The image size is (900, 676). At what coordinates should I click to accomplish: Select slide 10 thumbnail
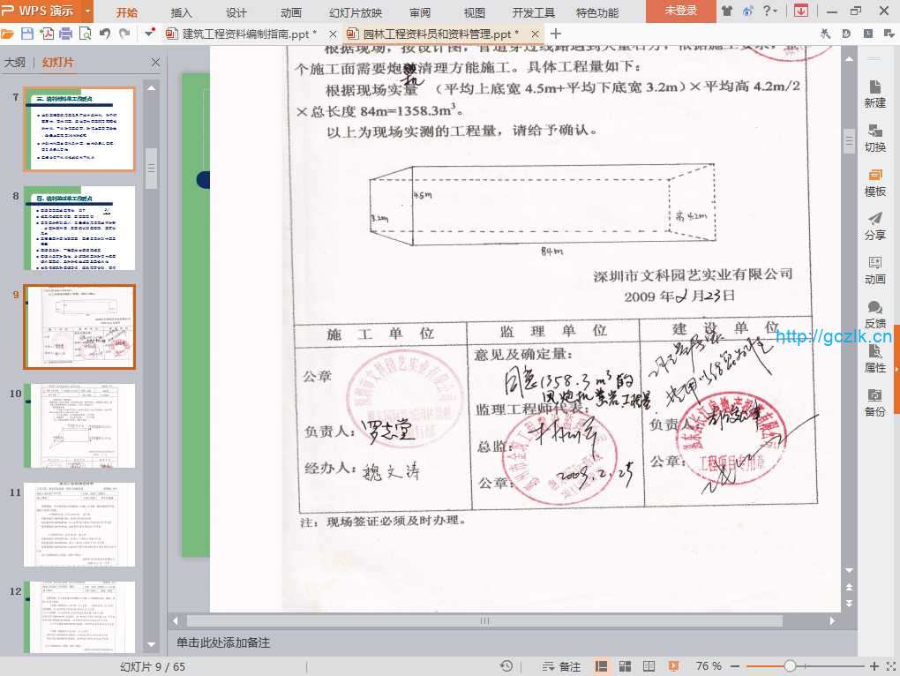coord(79,425)
